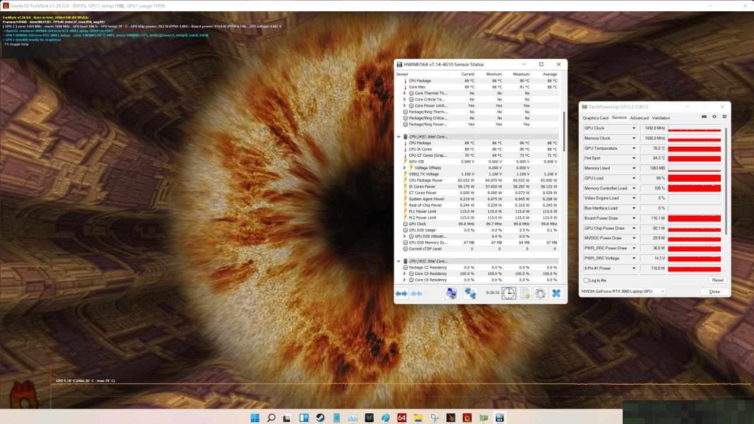Open Windows Start menu
Screen dimensions: 754x424
tap(255, 417)
